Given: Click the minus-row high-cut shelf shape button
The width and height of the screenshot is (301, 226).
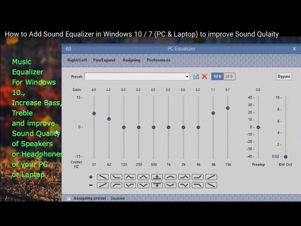Looking at the screenshot, I should (x=198, y=185).
